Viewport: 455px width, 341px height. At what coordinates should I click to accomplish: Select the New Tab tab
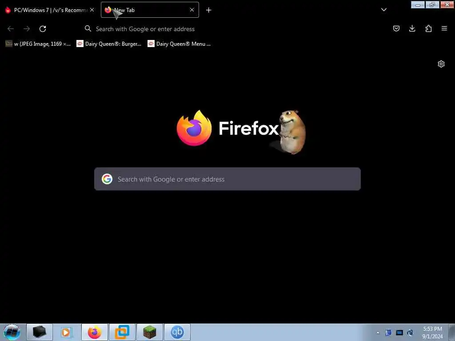[x=150, y=10]
